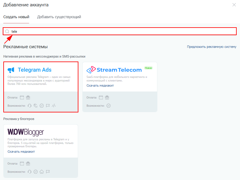Click the card payment icon in Stream Telecom card
Screen dimensions: 240x180
click(x=101, y=98)
